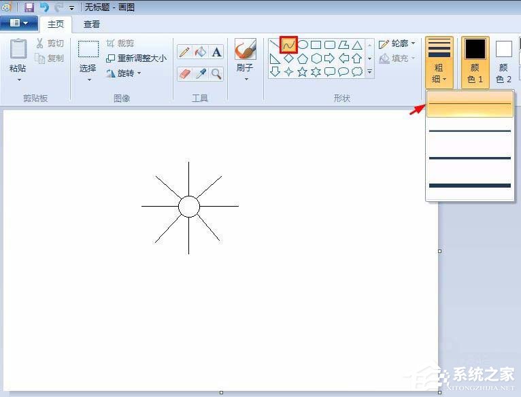The width and height of the screenshot is (521, 397).
Task: Click the 复制 copy button
Action: (50, 58)
